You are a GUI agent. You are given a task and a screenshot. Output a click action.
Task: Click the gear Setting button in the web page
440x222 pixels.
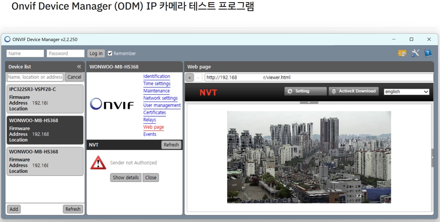(305, 91)
